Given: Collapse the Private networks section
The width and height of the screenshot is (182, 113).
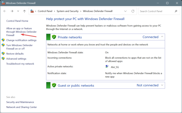Looking at the screenshot, I should pyautogui.click(x=162, y=37).
